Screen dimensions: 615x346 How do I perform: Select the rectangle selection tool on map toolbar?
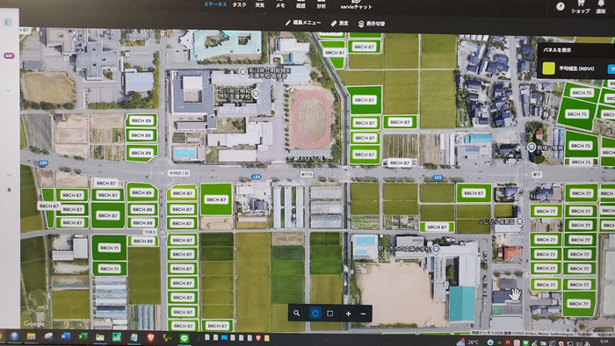[329, 314]
